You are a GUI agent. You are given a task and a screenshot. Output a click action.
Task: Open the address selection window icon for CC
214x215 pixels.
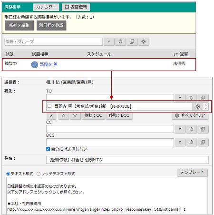pos(203,129)
